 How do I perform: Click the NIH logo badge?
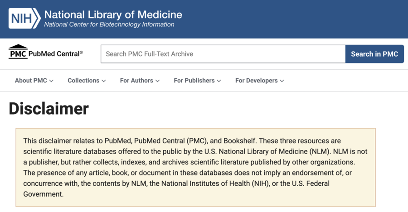pos(24,18)
